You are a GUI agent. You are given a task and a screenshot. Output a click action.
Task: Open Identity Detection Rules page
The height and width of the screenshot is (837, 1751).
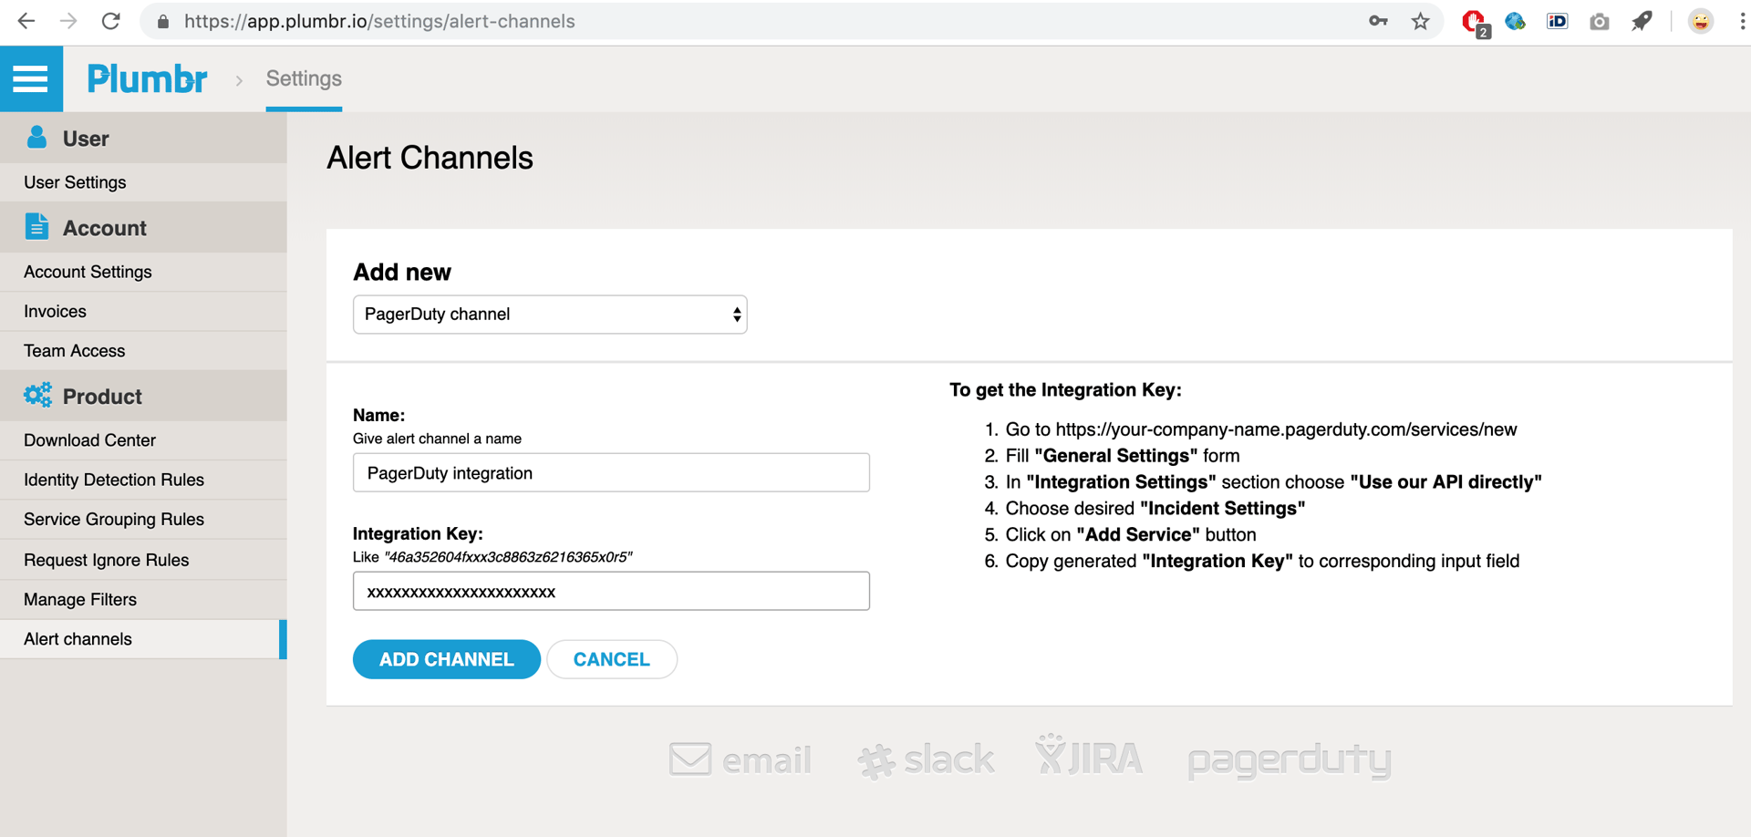(x=114, y=480)
